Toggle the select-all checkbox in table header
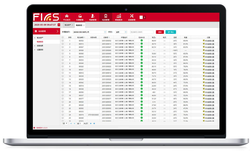Screen dimensions: 251x151 tap(63, 37)
